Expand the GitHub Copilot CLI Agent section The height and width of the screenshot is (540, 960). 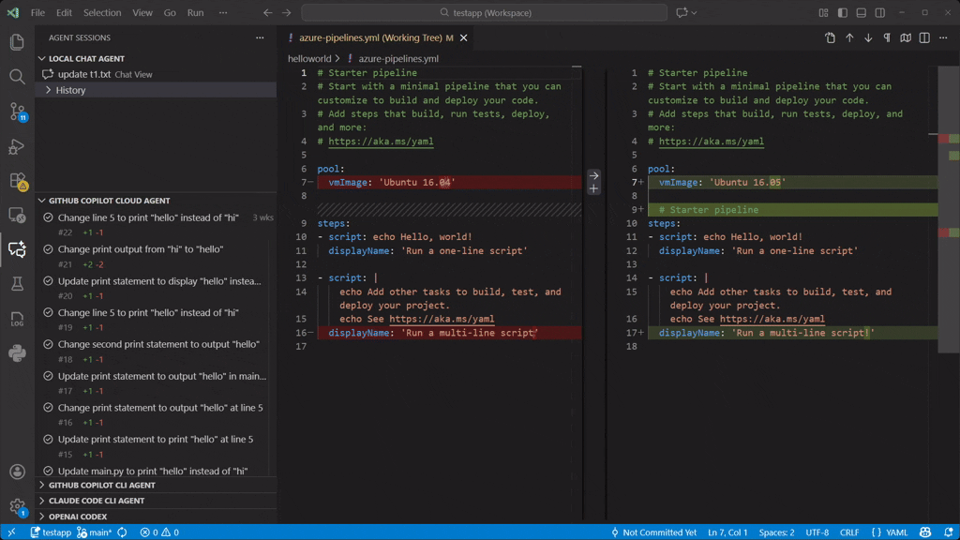tap(41, 485)
